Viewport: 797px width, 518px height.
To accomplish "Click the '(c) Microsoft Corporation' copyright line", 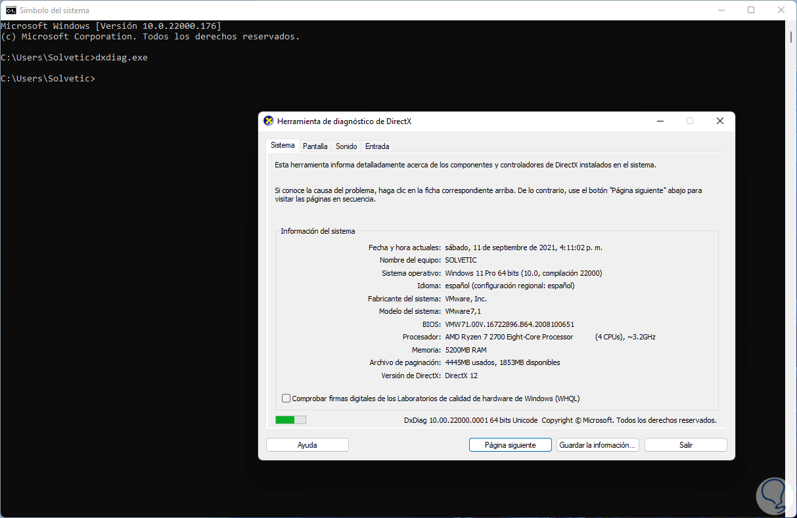I will point(150,36).
